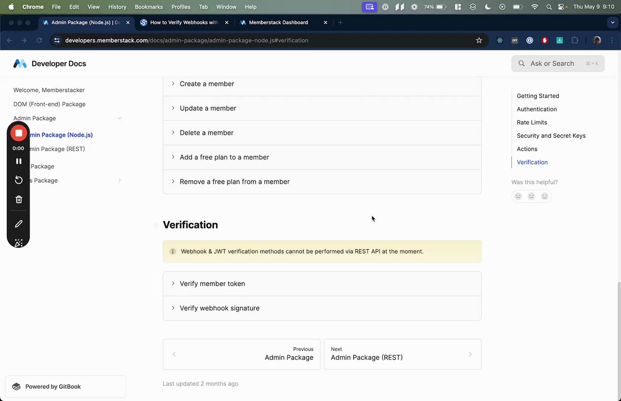
Task: Open the drawing pen tool in recorder
Action: click(x=18, y=224)
